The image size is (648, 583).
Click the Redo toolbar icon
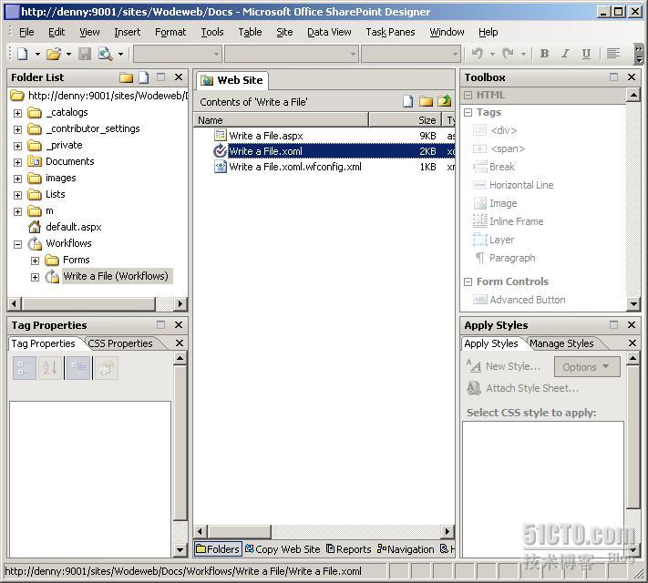point(508,54)
